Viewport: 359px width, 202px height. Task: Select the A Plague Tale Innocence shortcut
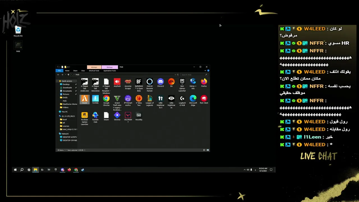coord(95,85)
